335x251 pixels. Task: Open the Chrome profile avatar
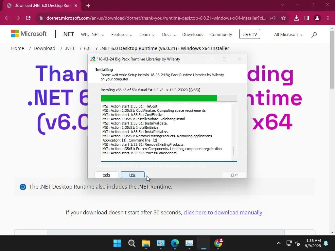(317, 18)
